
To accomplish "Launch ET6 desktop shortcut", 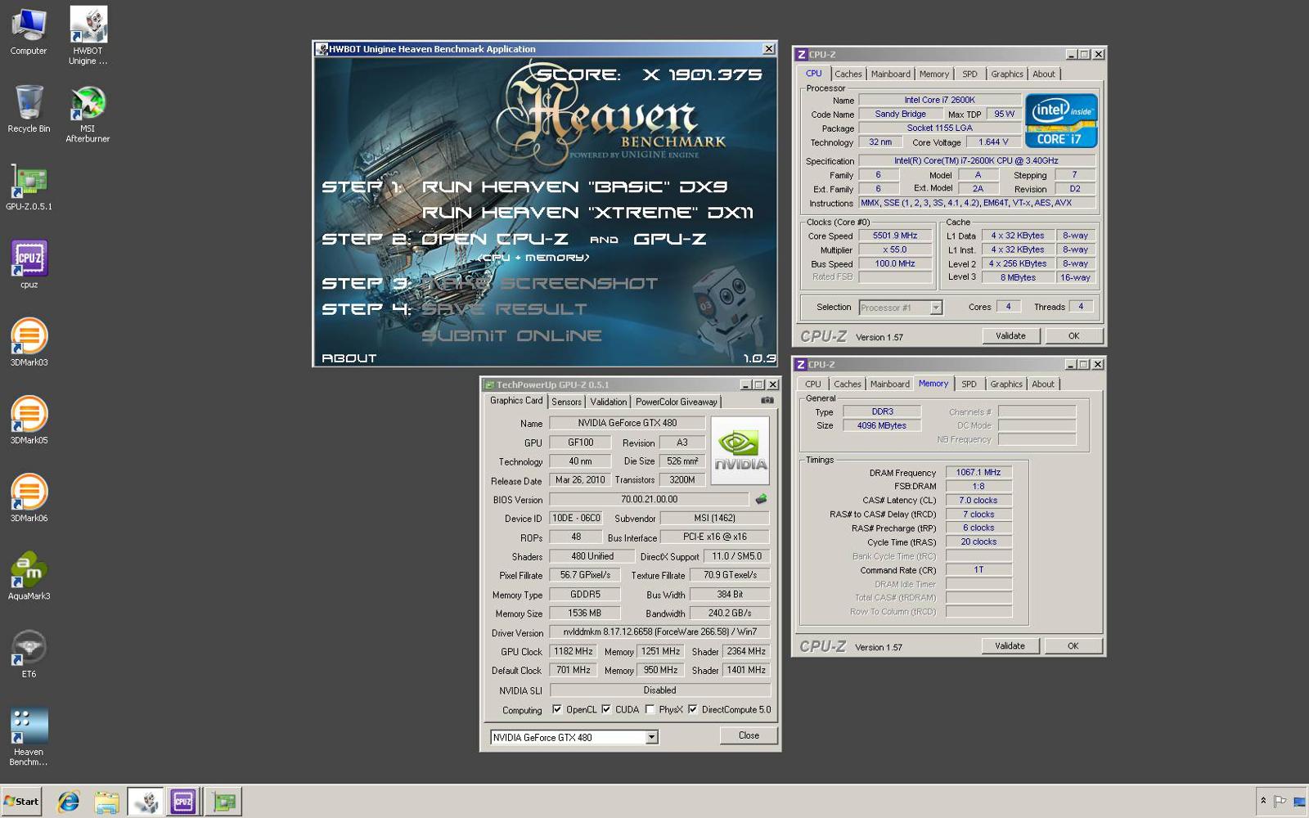I will [x=29, y=654].
